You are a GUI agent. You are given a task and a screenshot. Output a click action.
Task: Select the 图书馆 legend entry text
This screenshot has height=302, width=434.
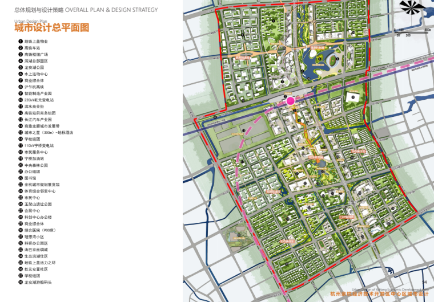(x=30, y=178)
